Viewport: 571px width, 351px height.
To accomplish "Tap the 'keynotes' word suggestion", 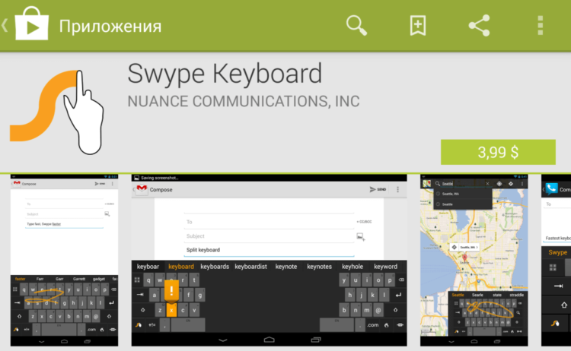I will pyautogui.click(x=319, y=267).
